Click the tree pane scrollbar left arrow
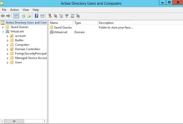Screen dimensions: 183x124 point(2,121)
